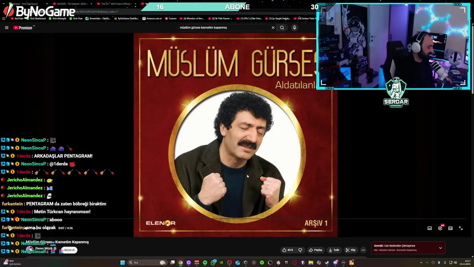Share the video via Paylaş
Image resolution: width=474 pixels, height=267 pixels.
316,250
